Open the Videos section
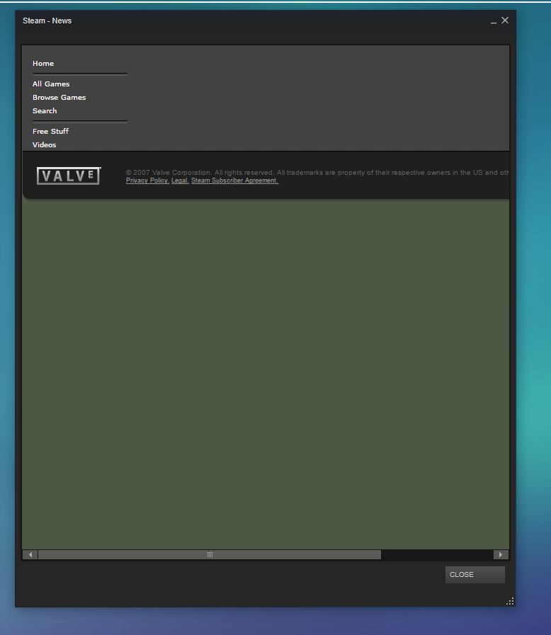This screenshot has width=551, height=635. click(44, 144)
